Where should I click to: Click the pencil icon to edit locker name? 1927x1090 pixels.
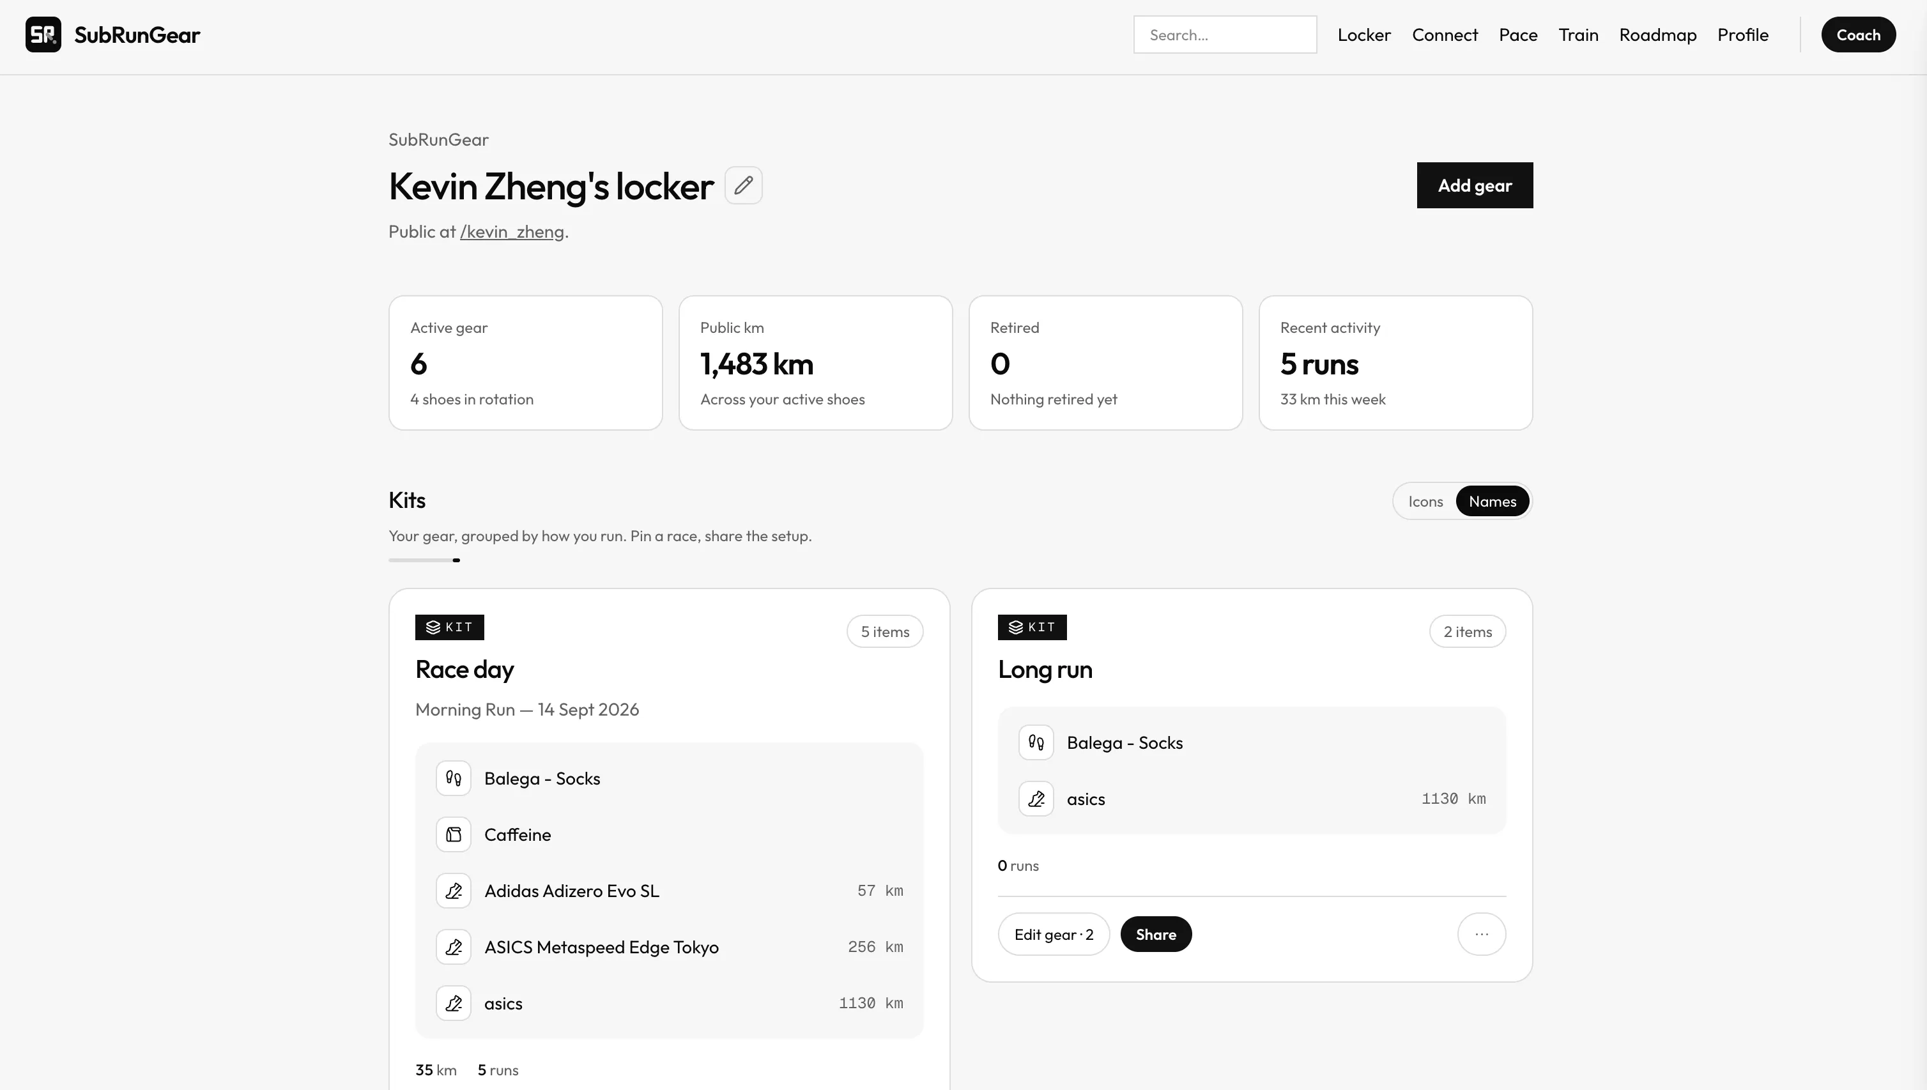point(744,185)
